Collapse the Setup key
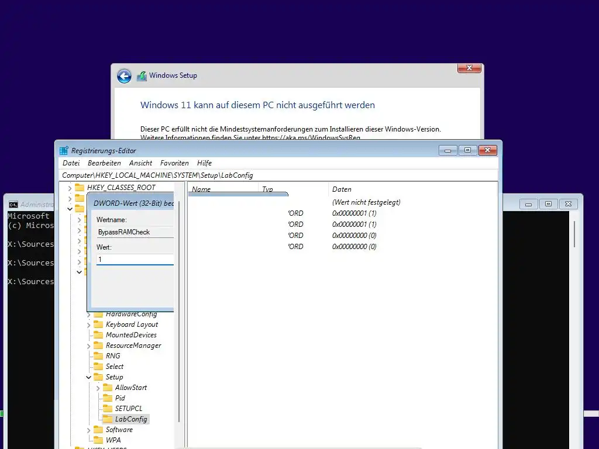 (x=89, y=377)
